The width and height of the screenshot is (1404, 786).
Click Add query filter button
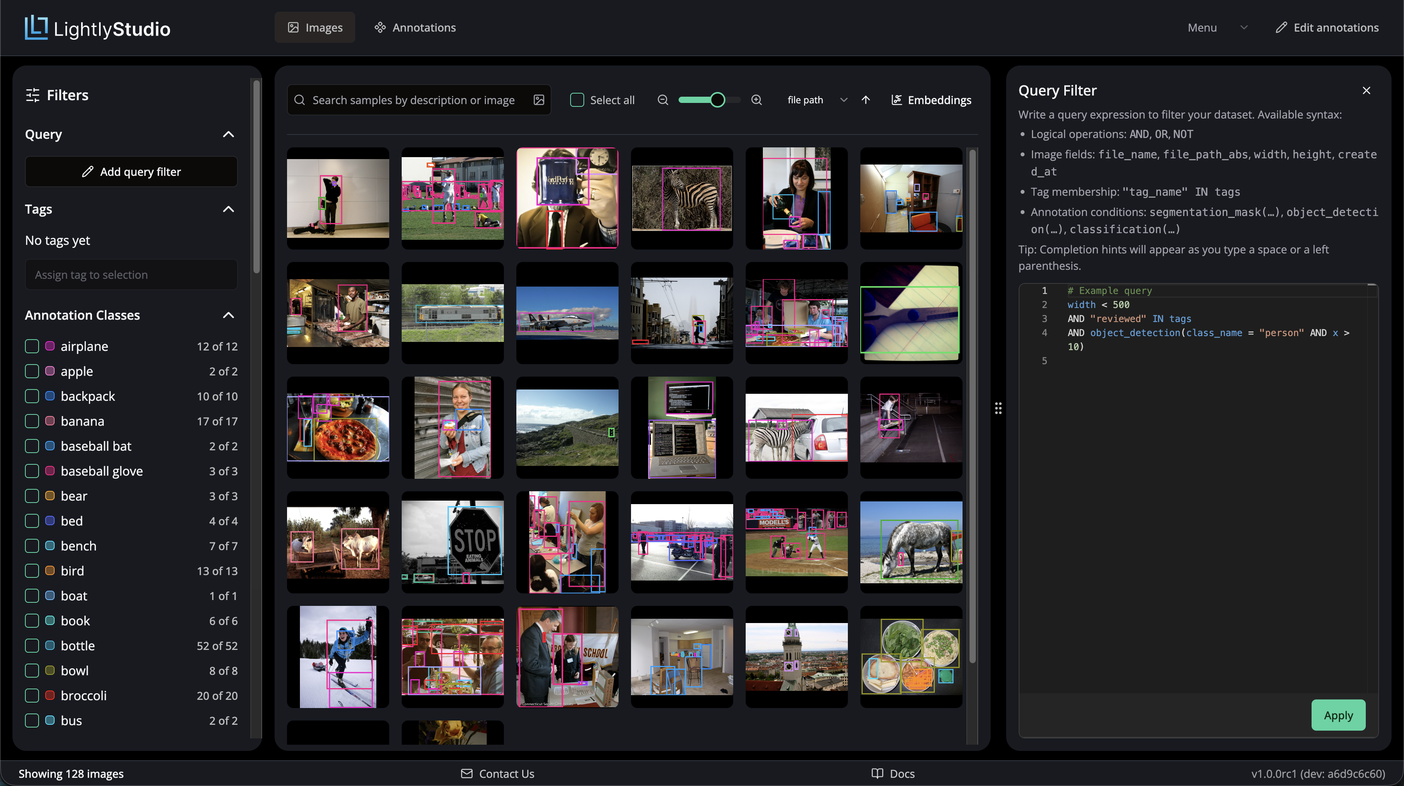[131, 172]
